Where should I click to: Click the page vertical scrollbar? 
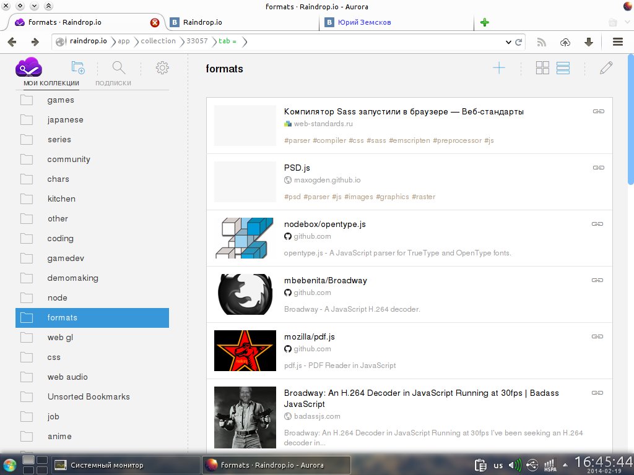pyautogui.click(x=631, y=120)
